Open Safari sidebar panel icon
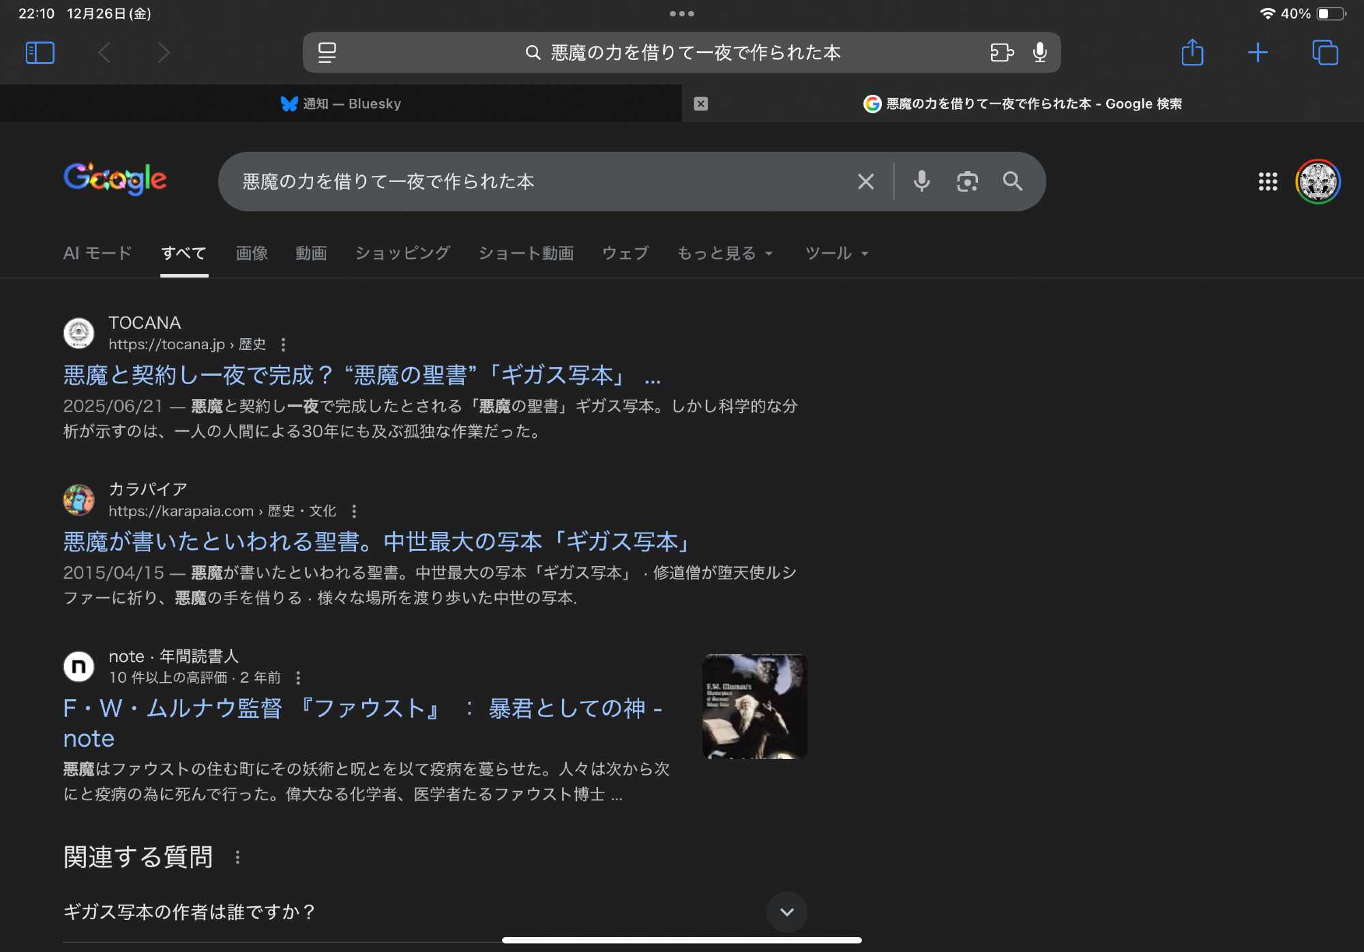 40,53
